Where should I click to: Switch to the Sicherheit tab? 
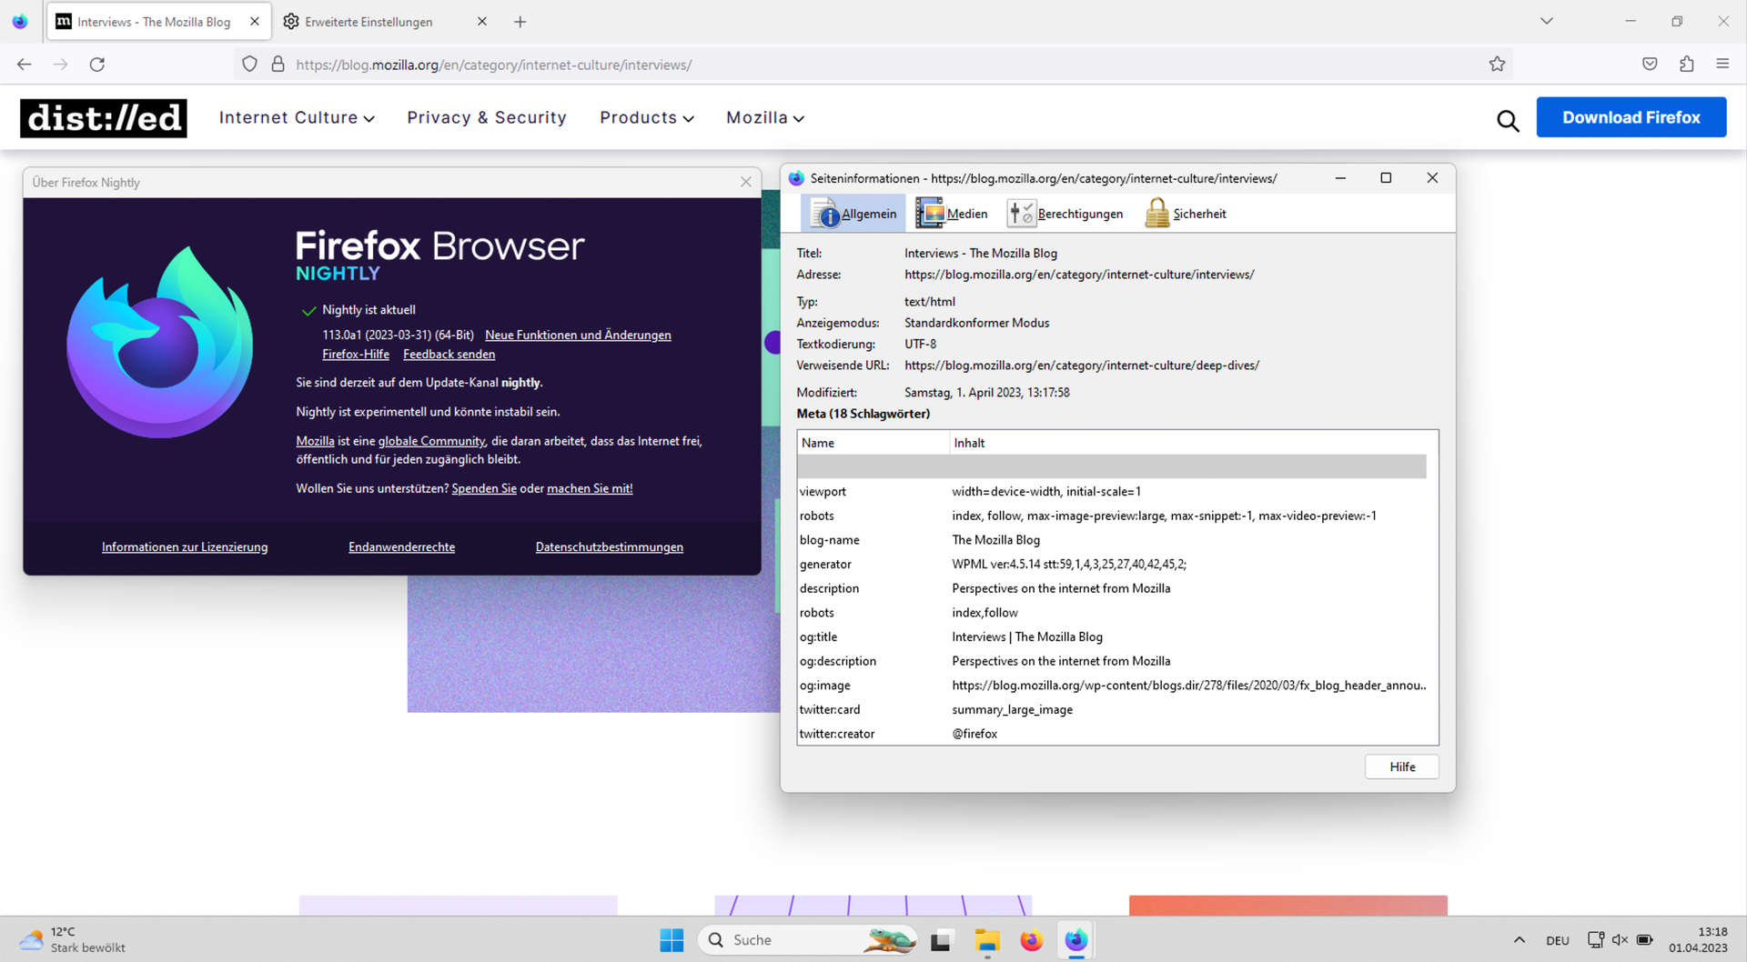point(1186,214)
